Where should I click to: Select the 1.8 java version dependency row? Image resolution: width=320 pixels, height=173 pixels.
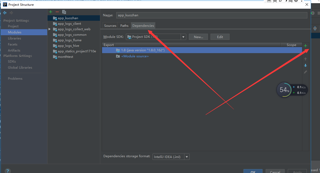[202, 50]
